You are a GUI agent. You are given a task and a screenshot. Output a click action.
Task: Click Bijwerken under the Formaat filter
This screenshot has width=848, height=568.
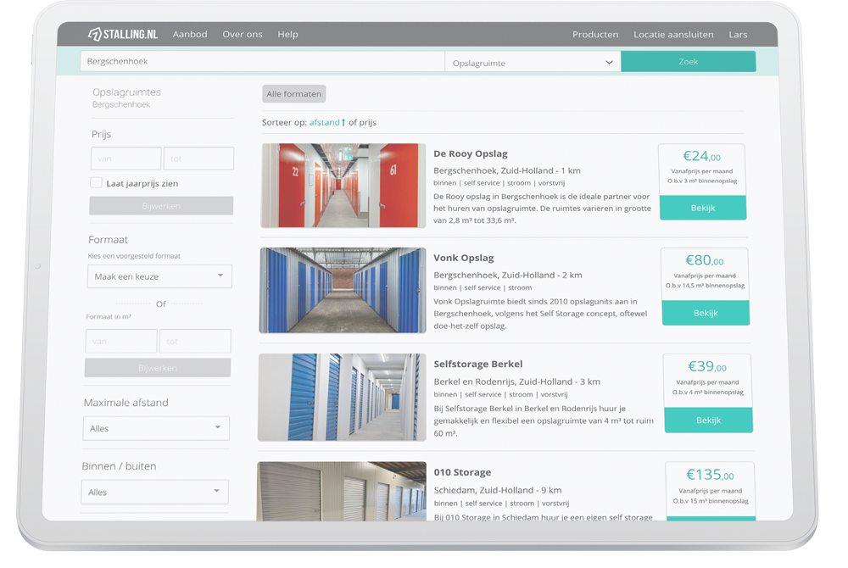[x=158, y=367]
